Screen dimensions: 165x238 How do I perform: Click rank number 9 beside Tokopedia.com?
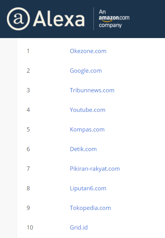pos(28,208)
